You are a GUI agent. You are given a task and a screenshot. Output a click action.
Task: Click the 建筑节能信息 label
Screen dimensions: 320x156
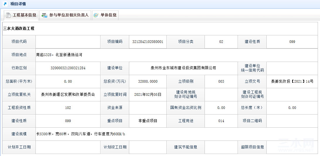tap(186, 147)
